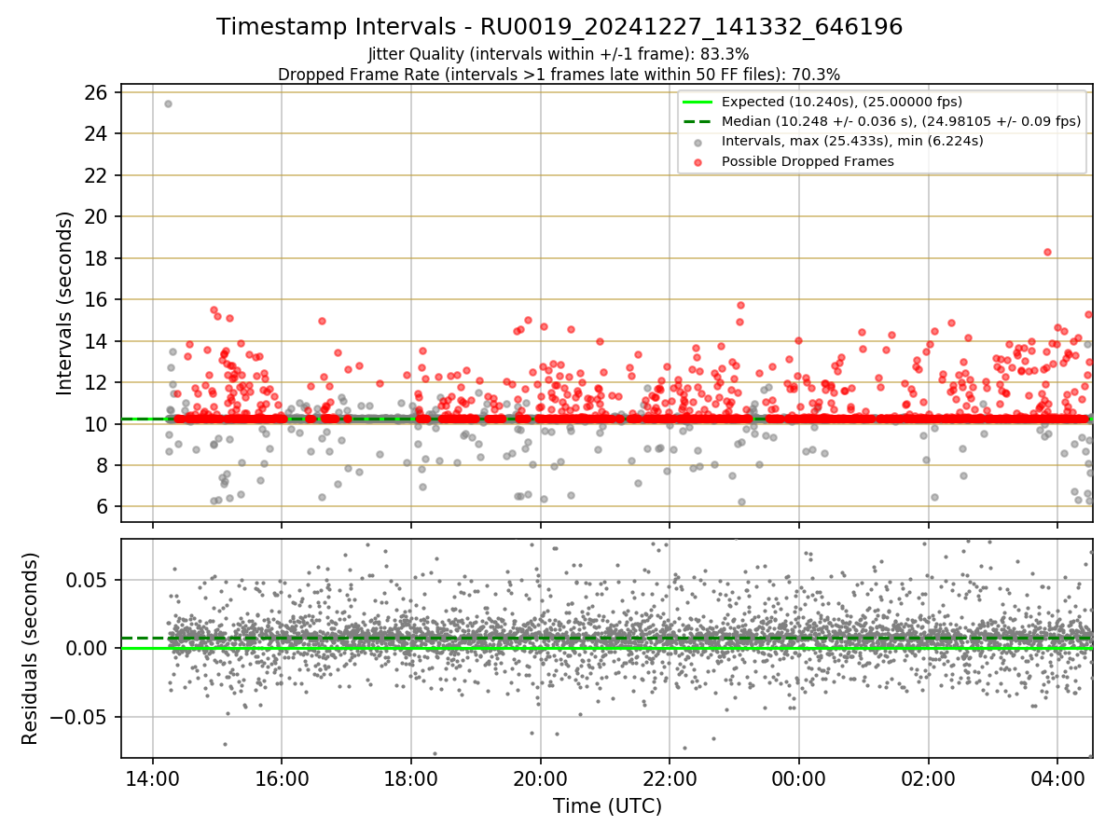Click the 14:00 x-axis tick label
This screenshot has height=839, width=1119.
coord(153,777)
